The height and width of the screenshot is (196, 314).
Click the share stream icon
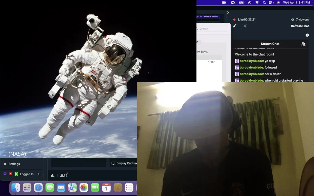(245, 26)
